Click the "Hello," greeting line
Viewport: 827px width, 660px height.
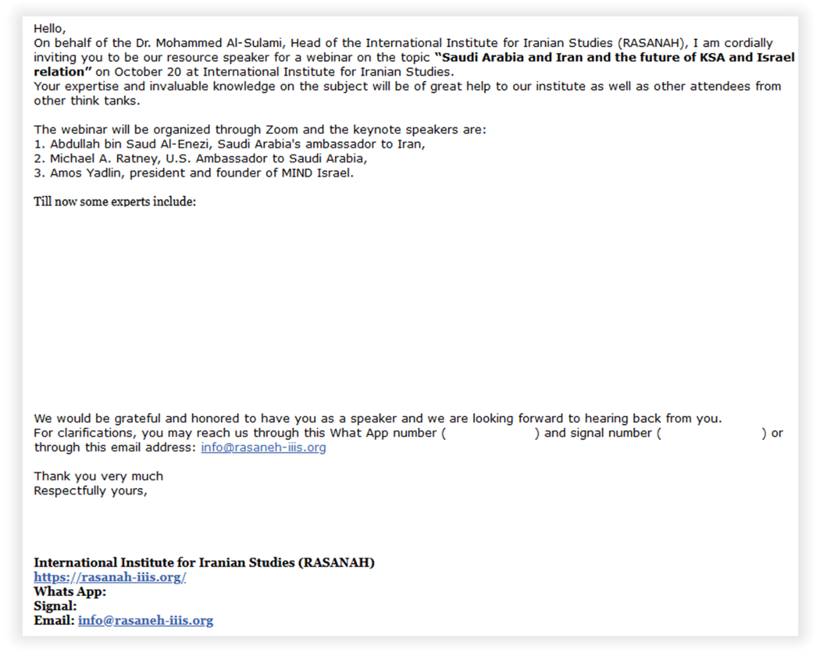tap(50, 29)
